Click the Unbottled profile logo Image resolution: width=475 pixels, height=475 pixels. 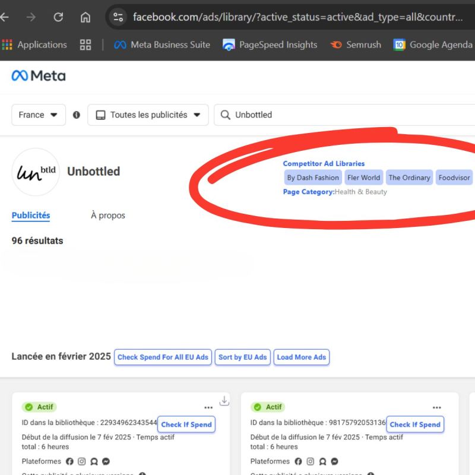[36, 172]
